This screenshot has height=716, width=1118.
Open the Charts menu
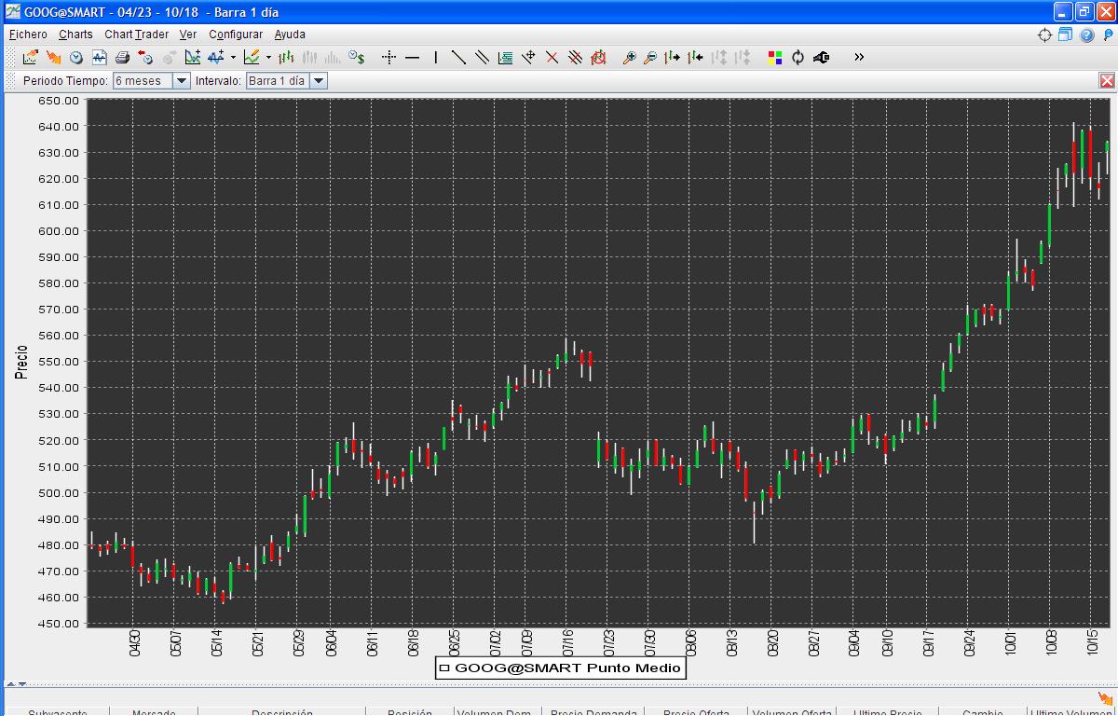[x=75, y=34]
